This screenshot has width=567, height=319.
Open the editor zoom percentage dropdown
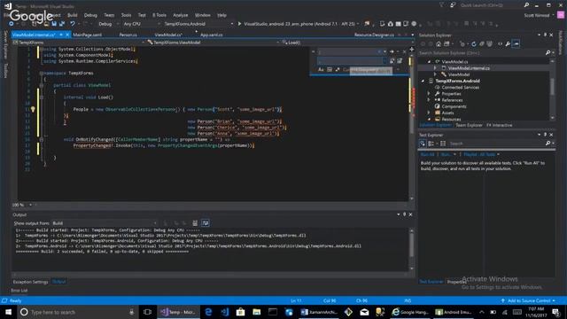[21, 205]
